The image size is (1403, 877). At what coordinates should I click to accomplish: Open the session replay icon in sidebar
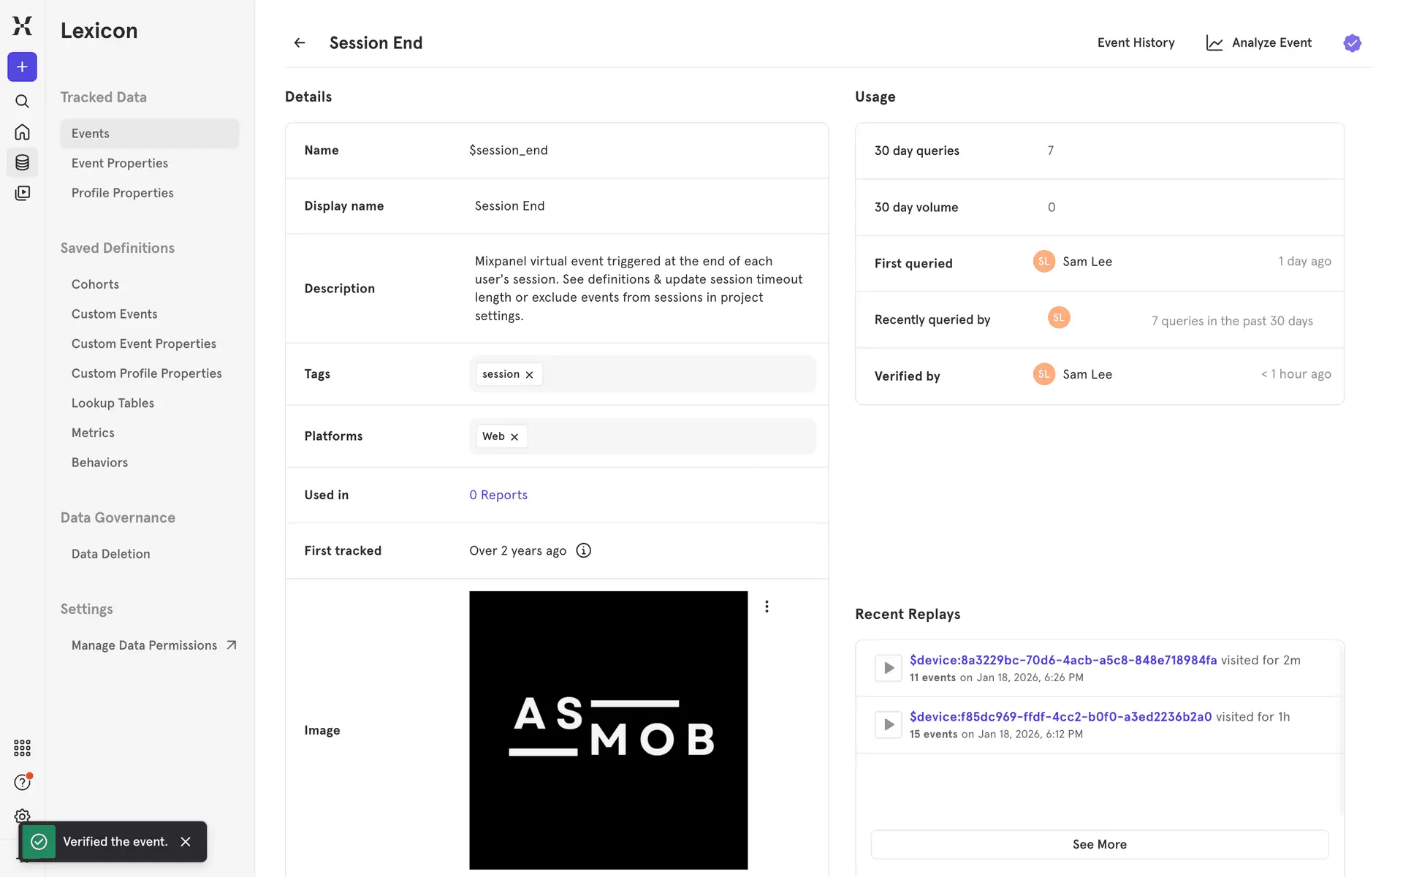click(22, 193)
